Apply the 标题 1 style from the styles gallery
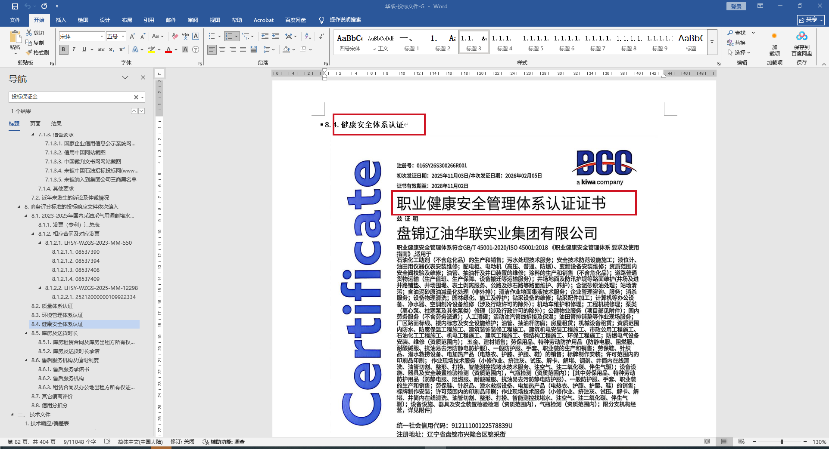Viewport: 829px width, 449px height. (x=411, y=42)
